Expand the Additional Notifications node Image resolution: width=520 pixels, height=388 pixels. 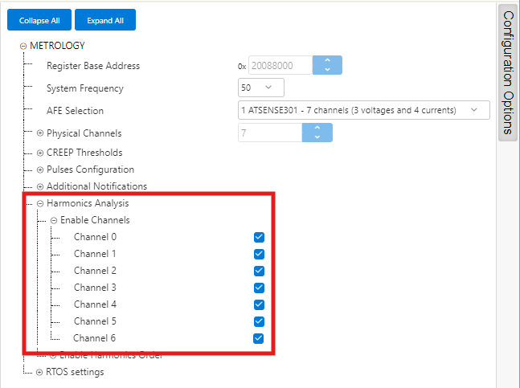click(x=39, y=186)
